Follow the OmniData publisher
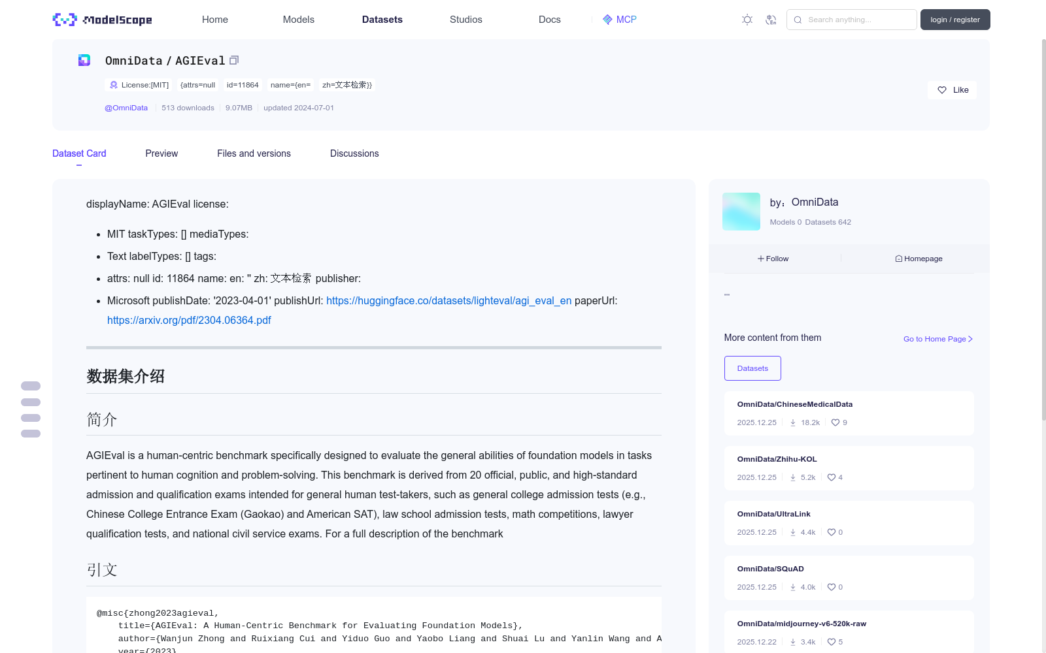This screenshot has width=1046, height=653. coord(773,259)
